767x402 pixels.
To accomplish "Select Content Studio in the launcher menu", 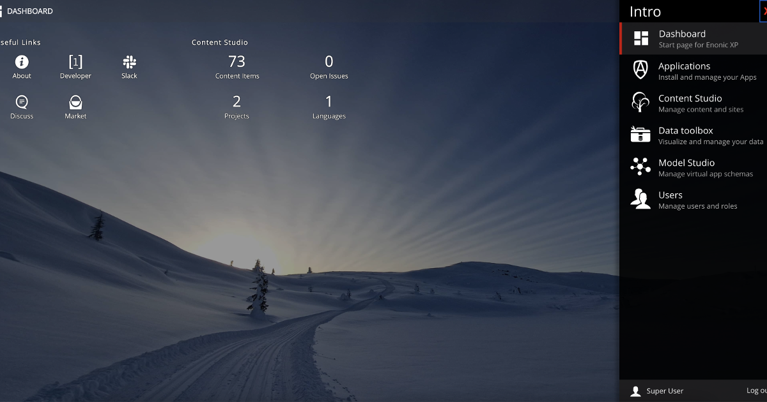I will (693, 103).
